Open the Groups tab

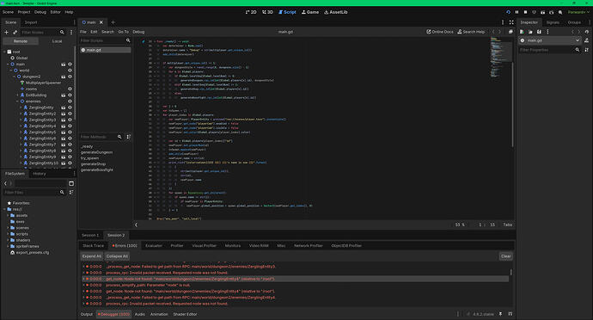tap(574, 22)
